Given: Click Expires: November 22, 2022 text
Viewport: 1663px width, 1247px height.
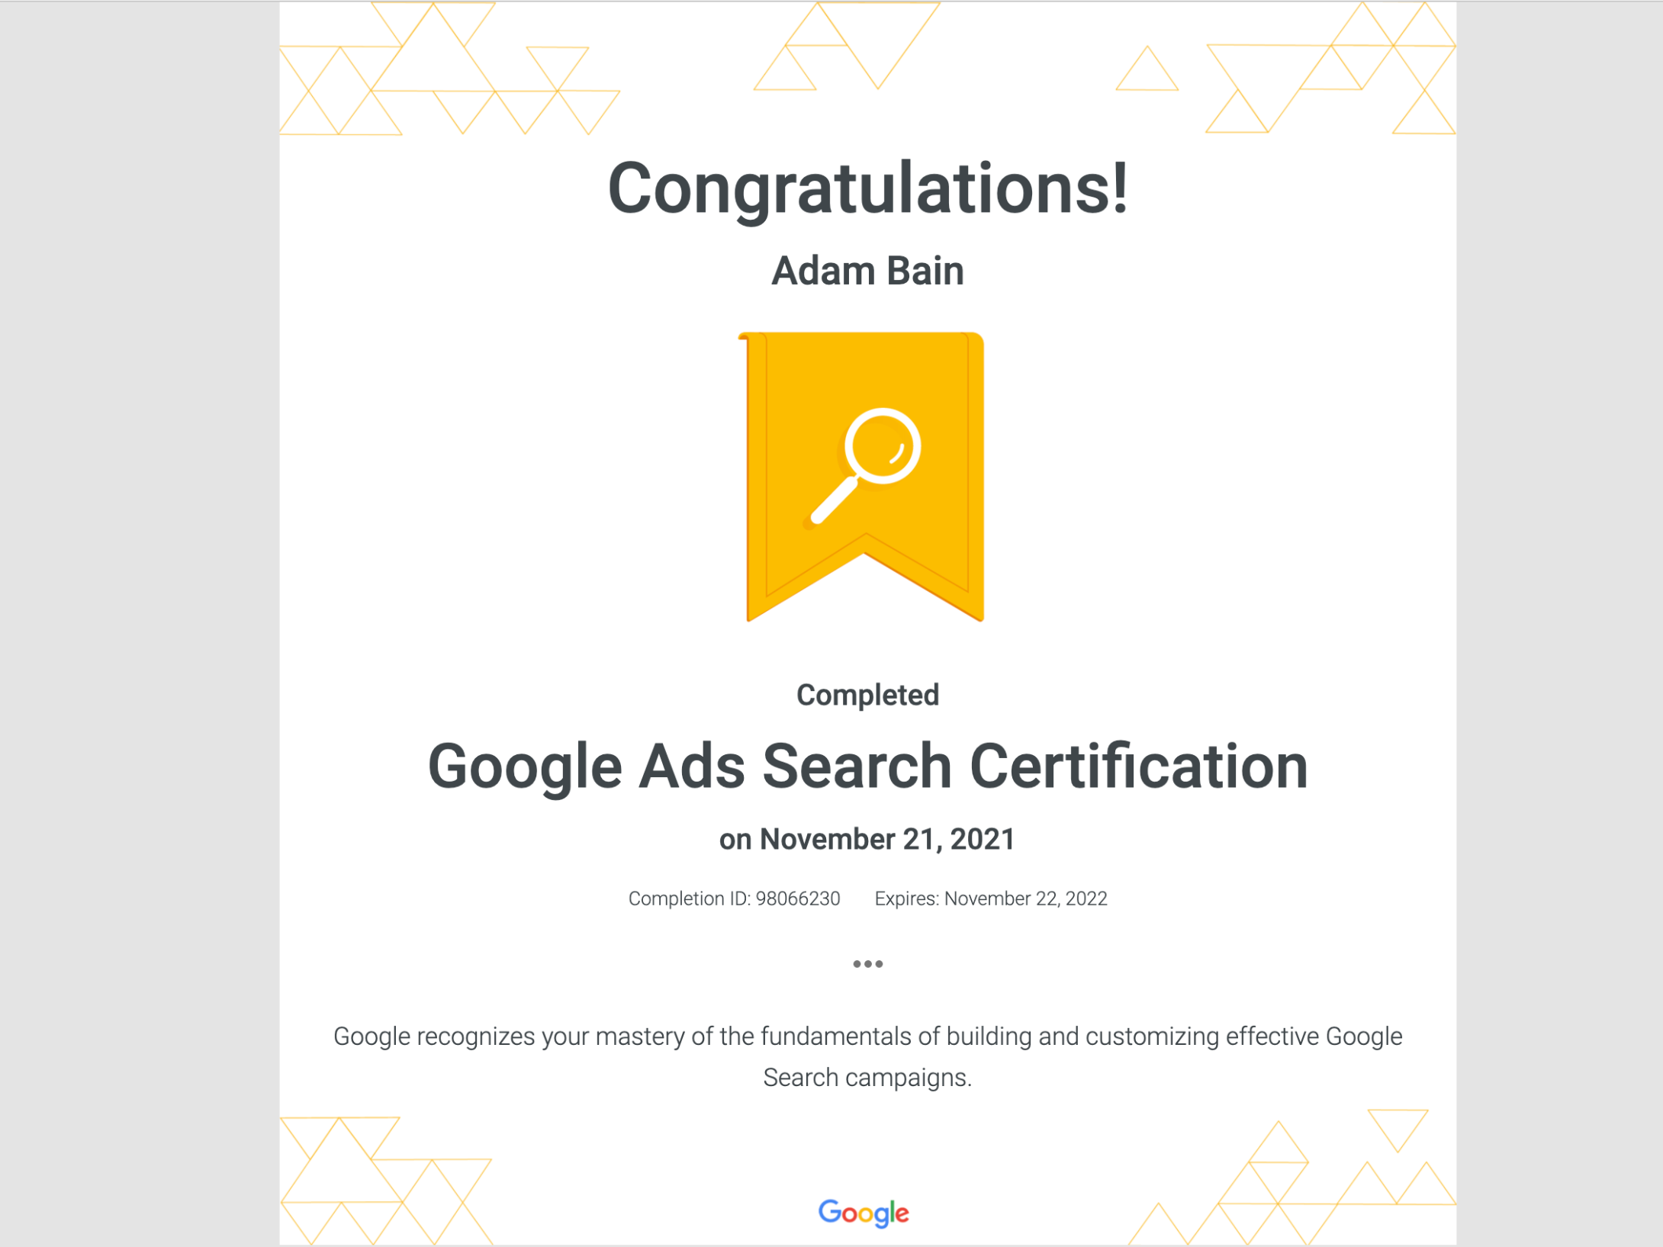Looking at the screenshot, I should [990, 898].
